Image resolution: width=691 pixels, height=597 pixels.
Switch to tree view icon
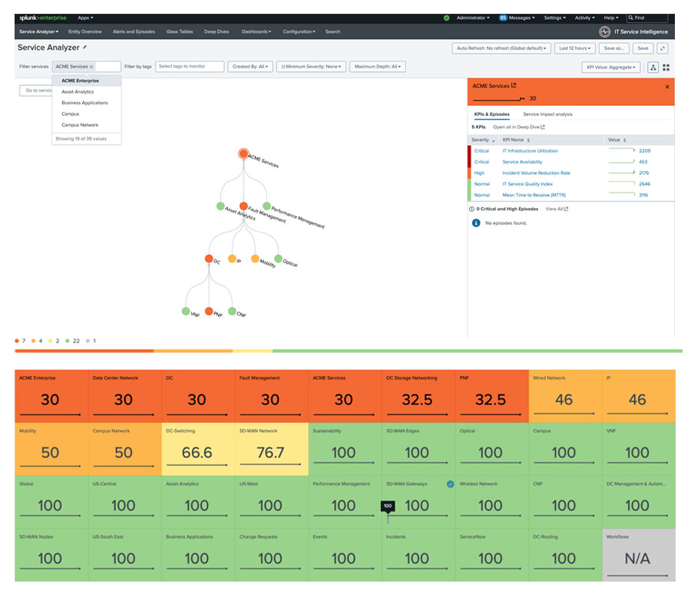653,68
